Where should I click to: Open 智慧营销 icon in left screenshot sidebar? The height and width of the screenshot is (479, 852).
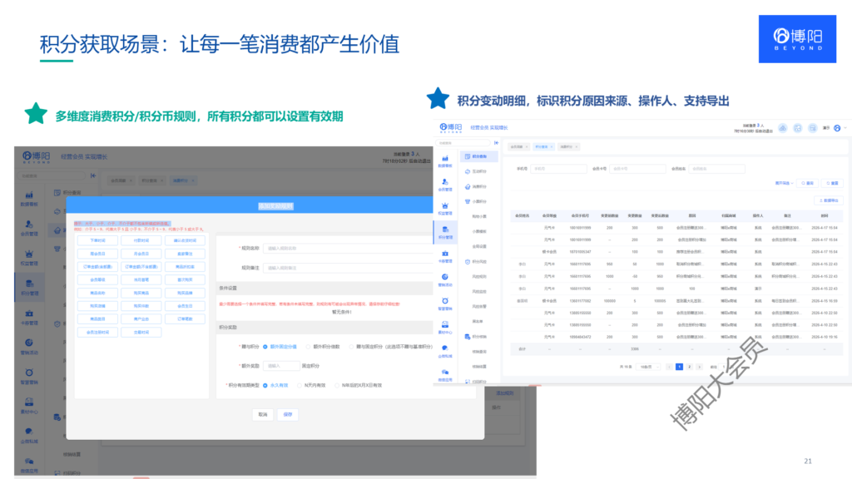29,373
